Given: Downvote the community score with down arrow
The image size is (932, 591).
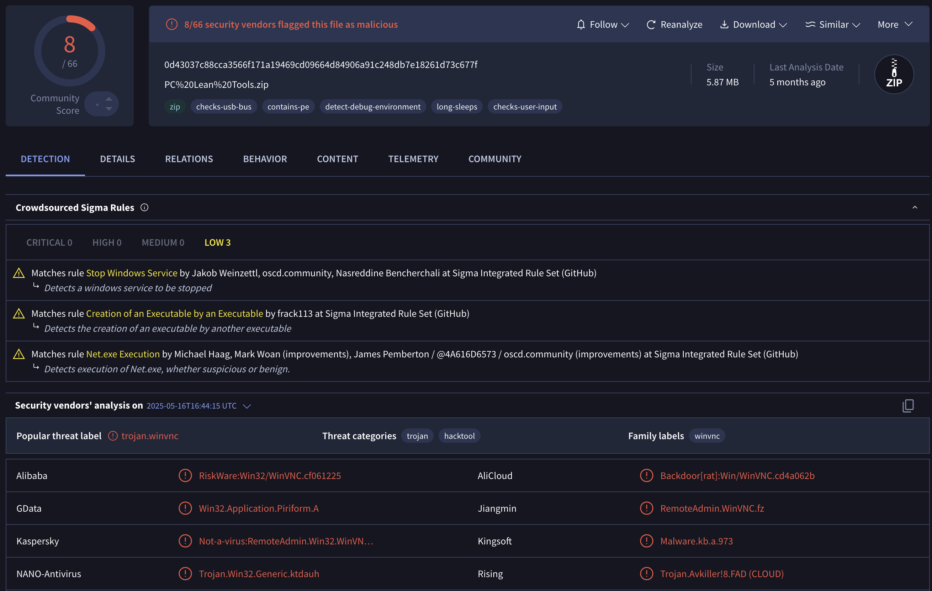Looking at the screenshot, I should 109,109.
